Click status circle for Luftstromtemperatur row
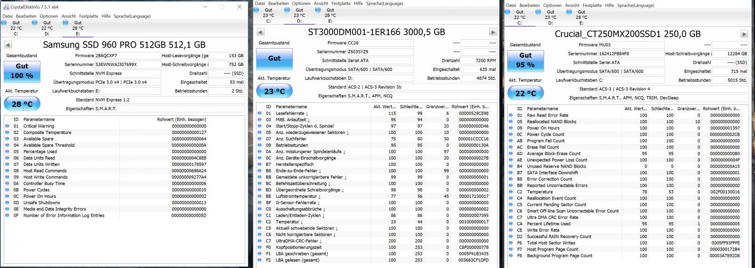Image resolution: width=755 pixels, height=268 pixels. (260, 196)
